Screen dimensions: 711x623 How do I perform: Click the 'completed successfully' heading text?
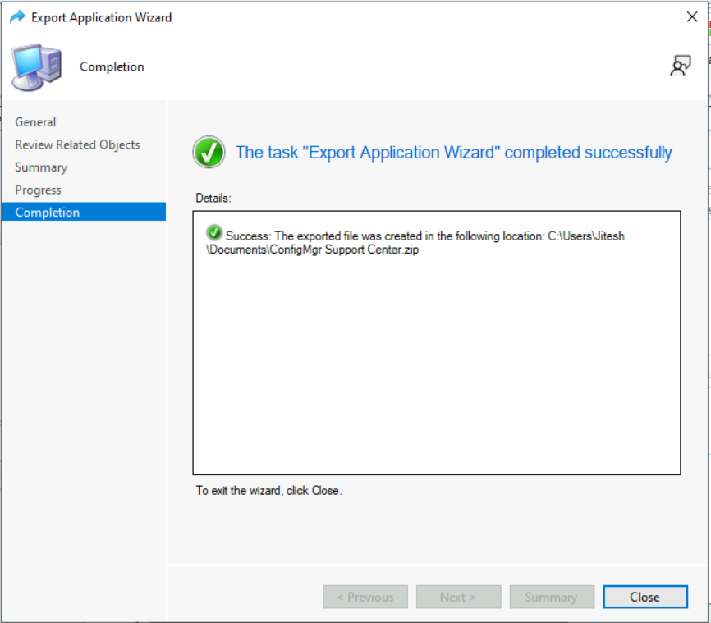[x=453, y=153]
